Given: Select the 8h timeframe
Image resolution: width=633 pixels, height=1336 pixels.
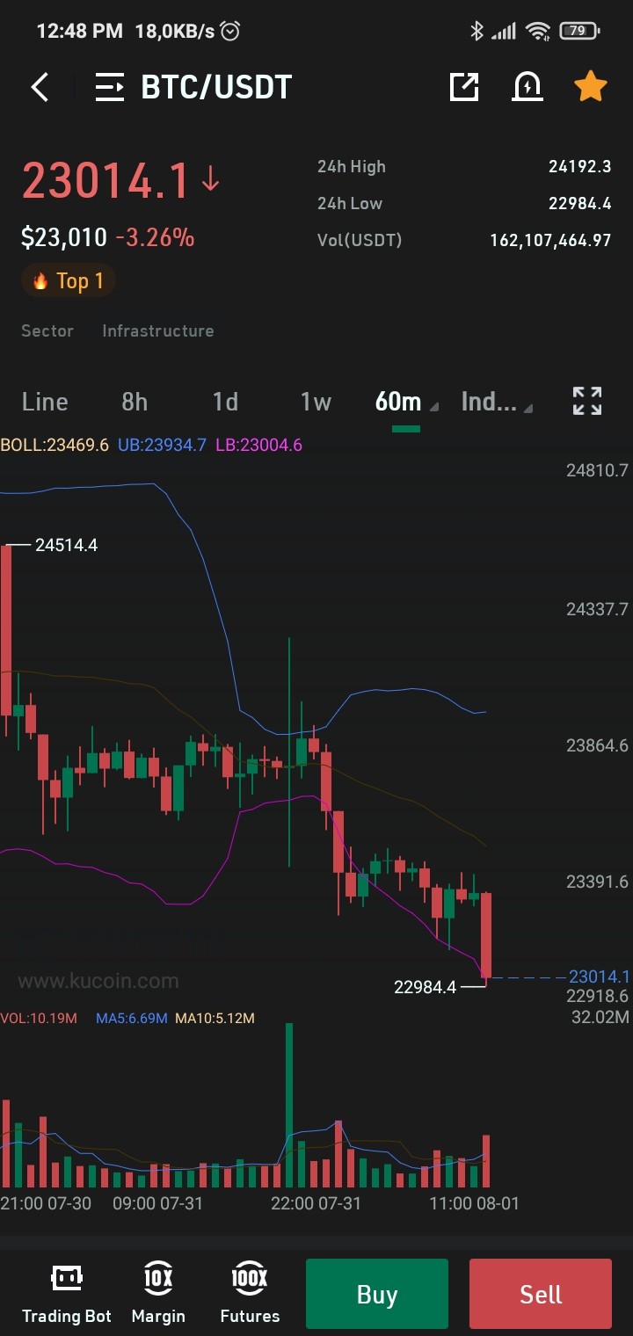Looking at the screenshot, I should click(x=135, y=402).
